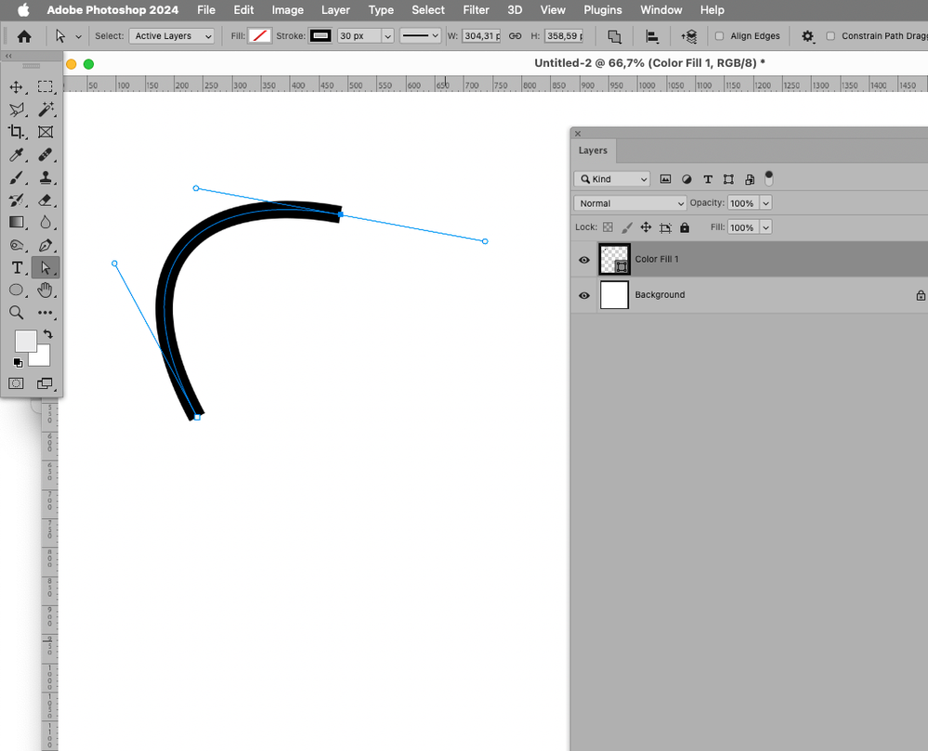This screenshot has width=928, height=751.
Task: Switch to the Layers tab
Action: click(593, 150)
